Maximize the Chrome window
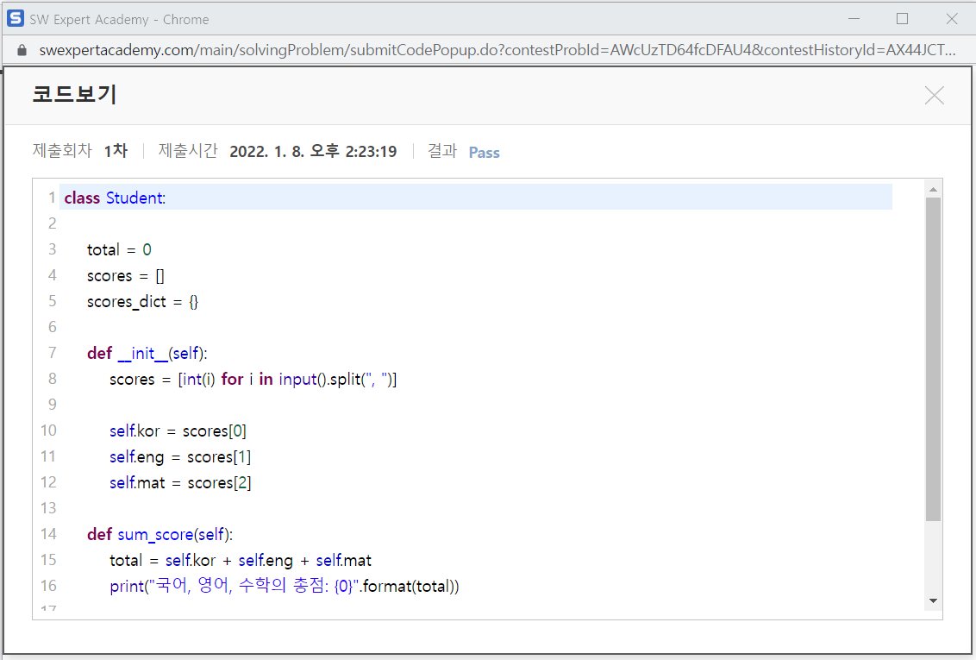Image resolution: width=976 pixels, height=660 pixels. [902, 19]
